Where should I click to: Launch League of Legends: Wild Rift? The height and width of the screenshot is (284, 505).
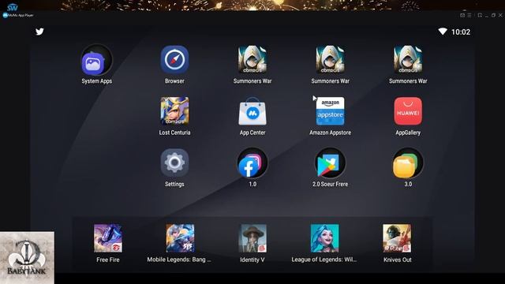click(324, 238)
